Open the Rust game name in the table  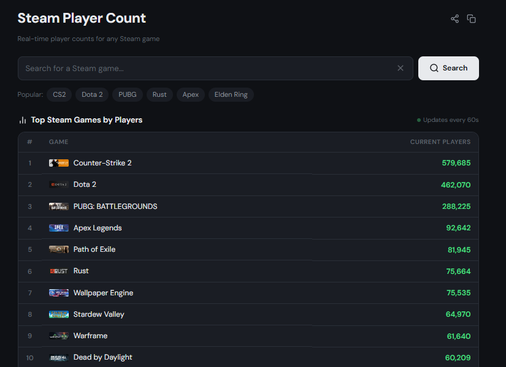(81, 271)
